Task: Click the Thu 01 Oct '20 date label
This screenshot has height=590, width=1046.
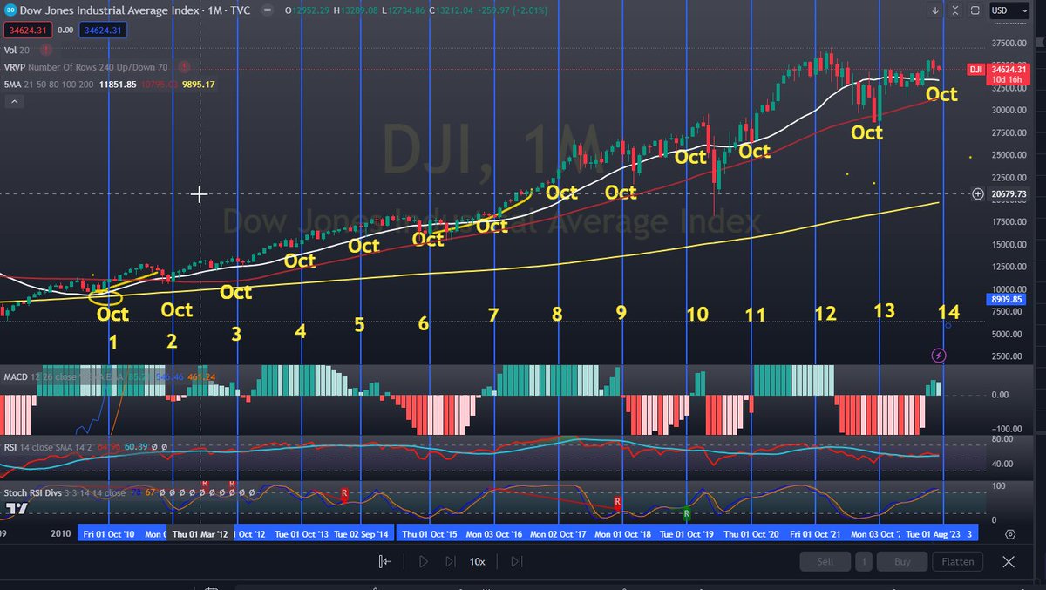Action: pyautogui.click(x=752, y=534)
